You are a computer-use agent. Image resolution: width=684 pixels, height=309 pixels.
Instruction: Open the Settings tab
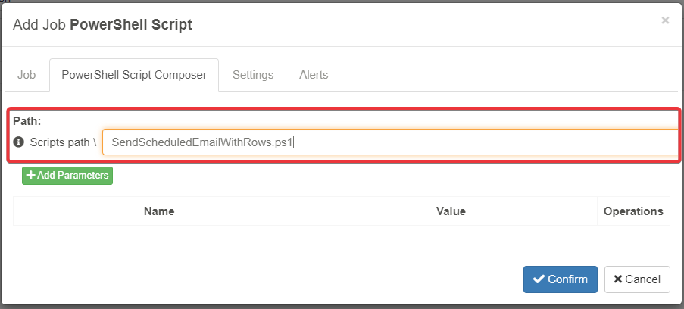253,75
